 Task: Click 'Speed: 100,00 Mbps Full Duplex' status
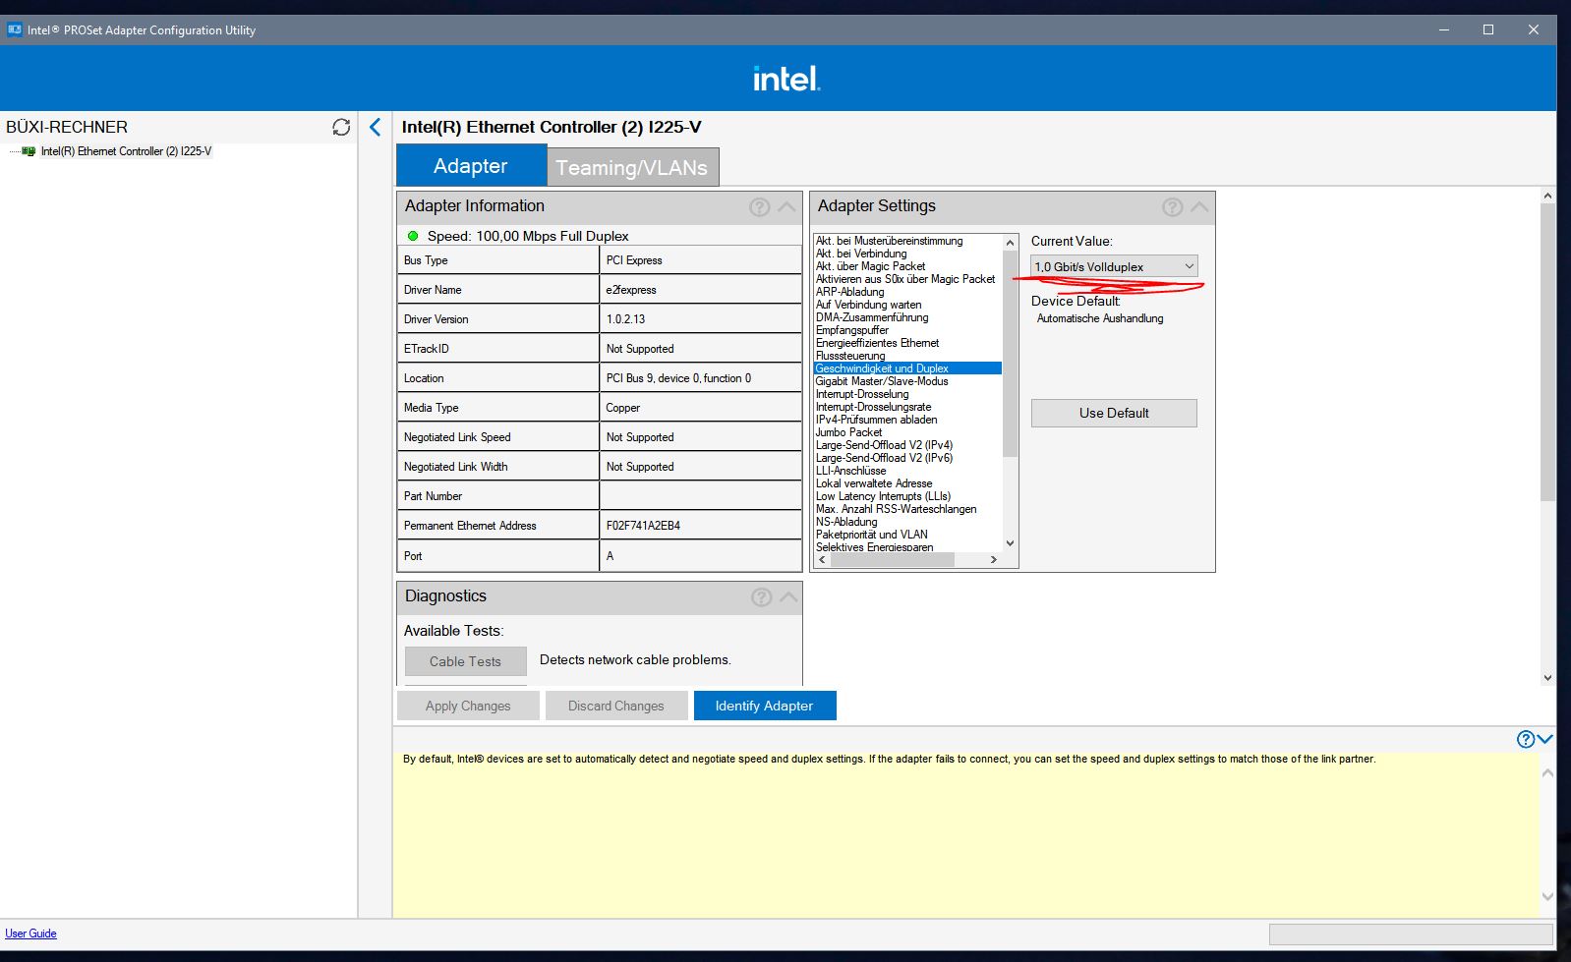pyautogui.click(x=528, y=236)
